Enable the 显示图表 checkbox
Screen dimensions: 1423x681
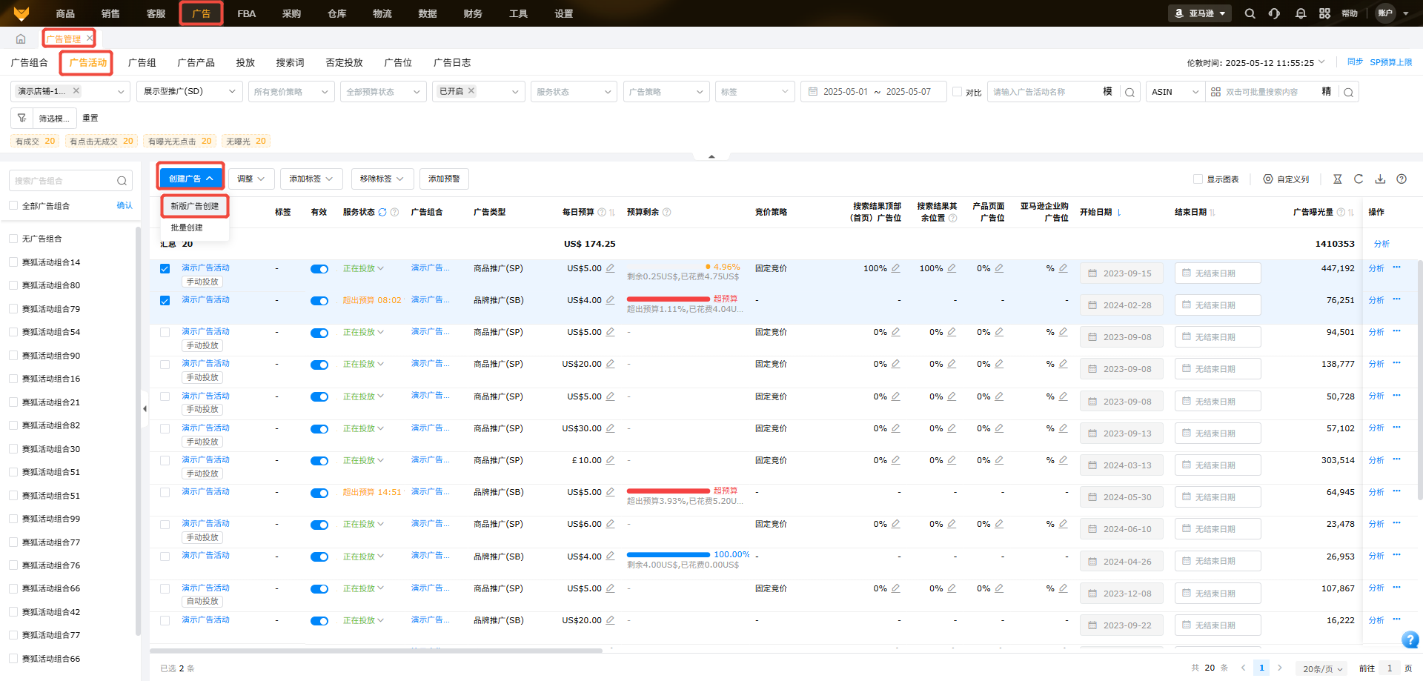coord(1198,179)
